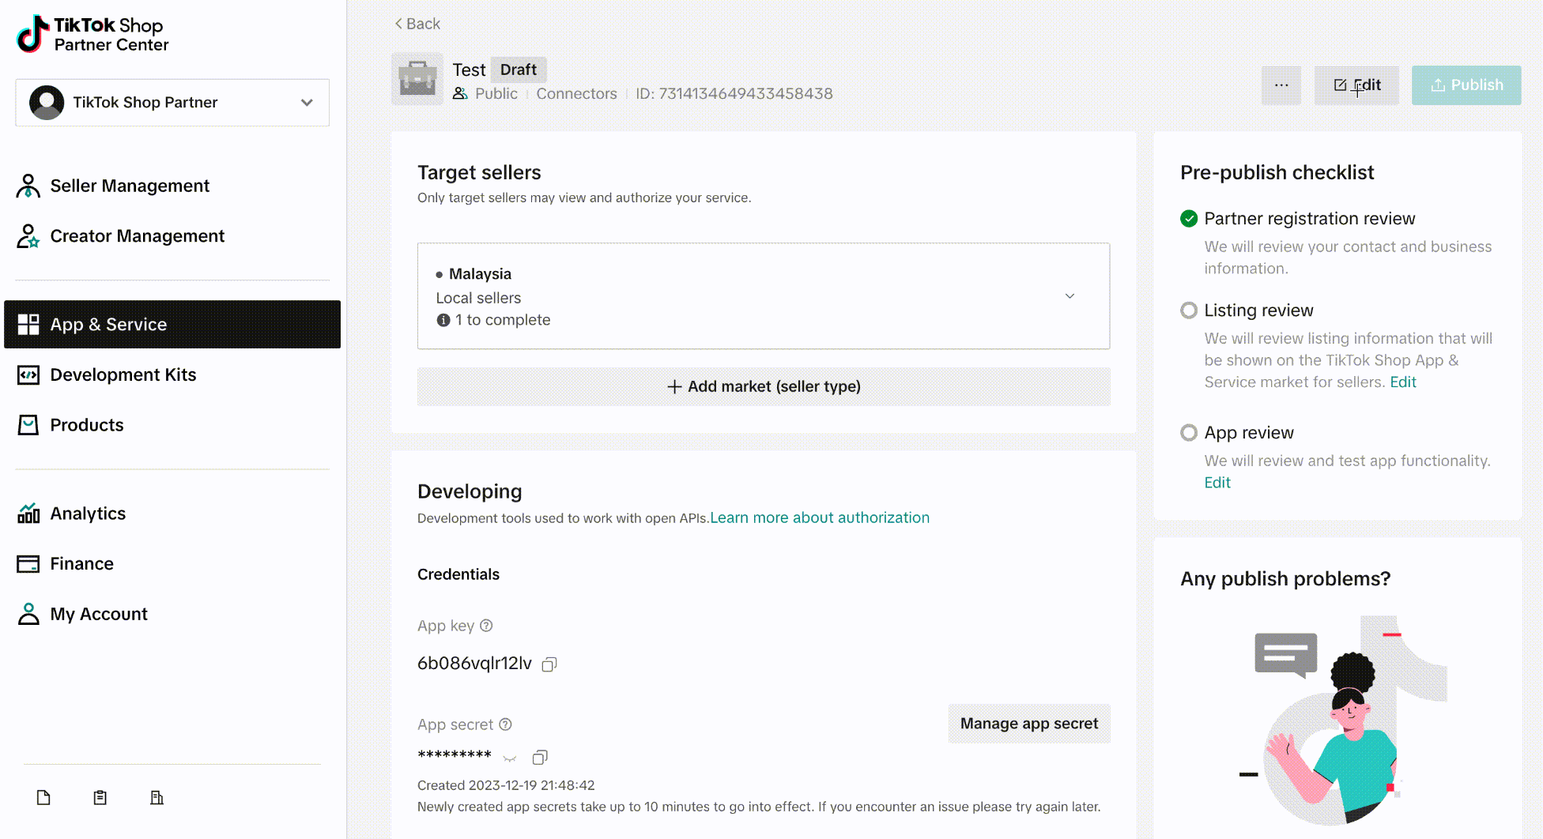Screen dimensions: 1543x839
Task: Open the TikTok Shop Partner account dropdown
Action: coord(172,103)
